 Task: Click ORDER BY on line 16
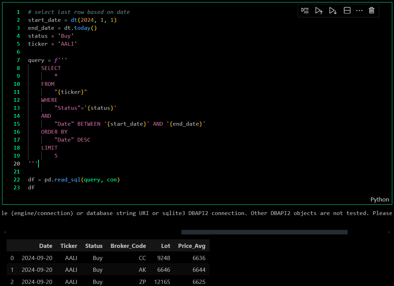pos(54,132)
